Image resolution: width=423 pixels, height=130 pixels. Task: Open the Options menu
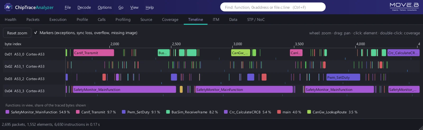click(x=105, y=7)
